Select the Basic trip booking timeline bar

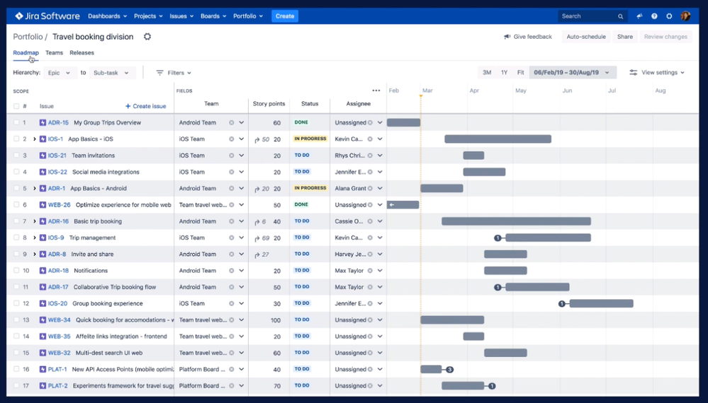[x=516, y=221]
